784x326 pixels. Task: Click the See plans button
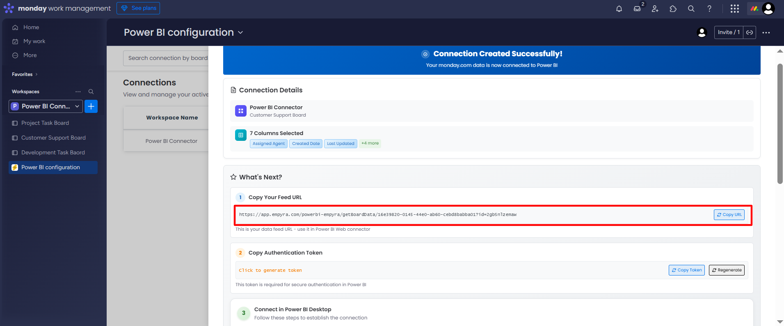(x=138, y=8)
